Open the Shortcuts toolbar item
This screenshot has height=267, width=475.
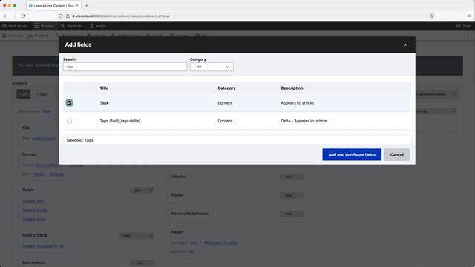(x=71, y=26)
